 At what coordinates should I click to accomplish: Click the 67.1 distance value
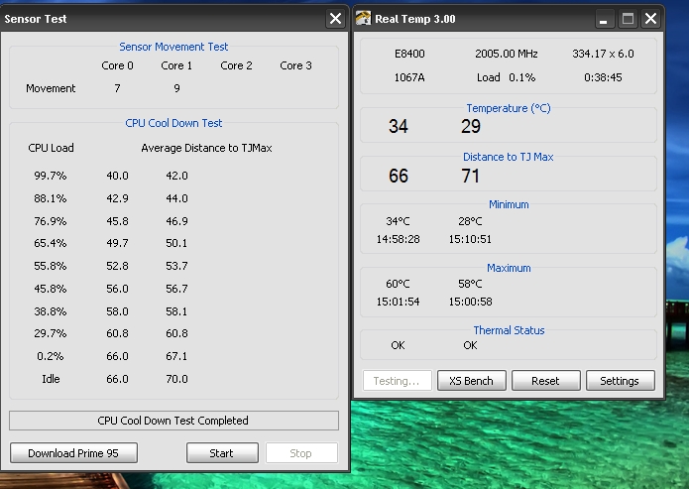[176, 356]
